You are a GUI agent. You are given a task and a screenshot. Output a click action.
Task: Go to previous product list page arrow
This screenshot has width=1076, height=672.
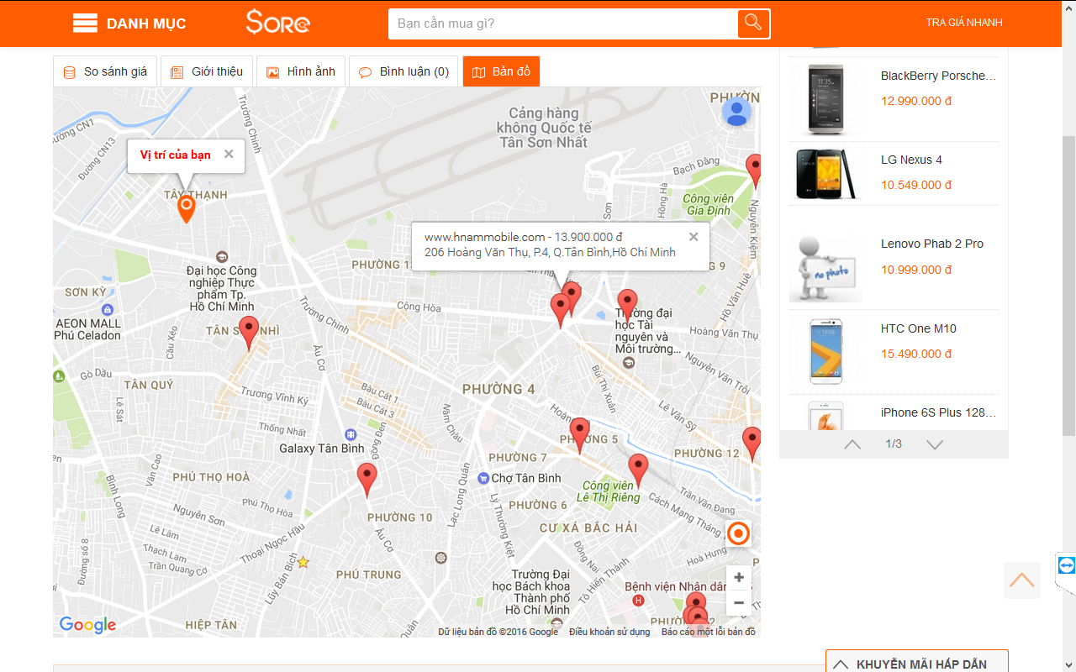pos(852,444)
